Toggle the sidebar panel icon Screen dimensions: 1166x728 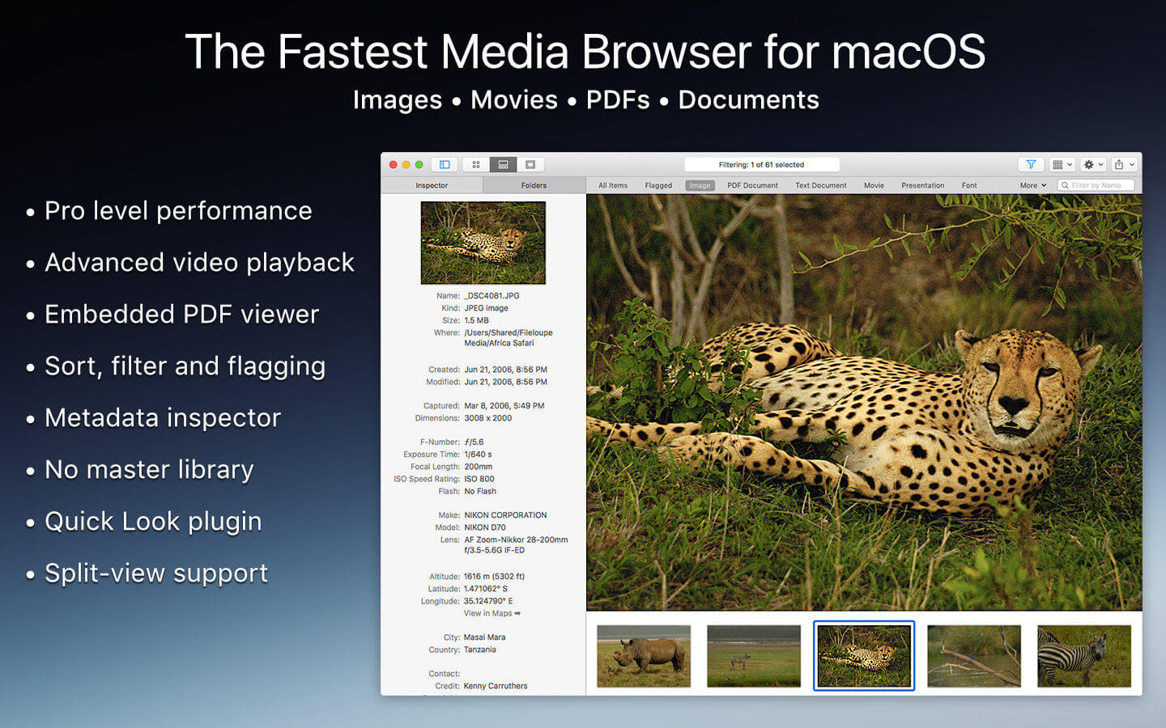444,164
